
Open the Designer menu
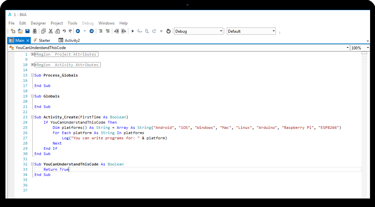[x=38, y=23]
